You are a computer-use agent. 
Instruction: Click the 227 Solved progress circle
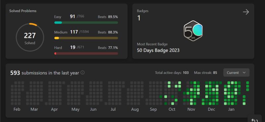tap(30, 37)
